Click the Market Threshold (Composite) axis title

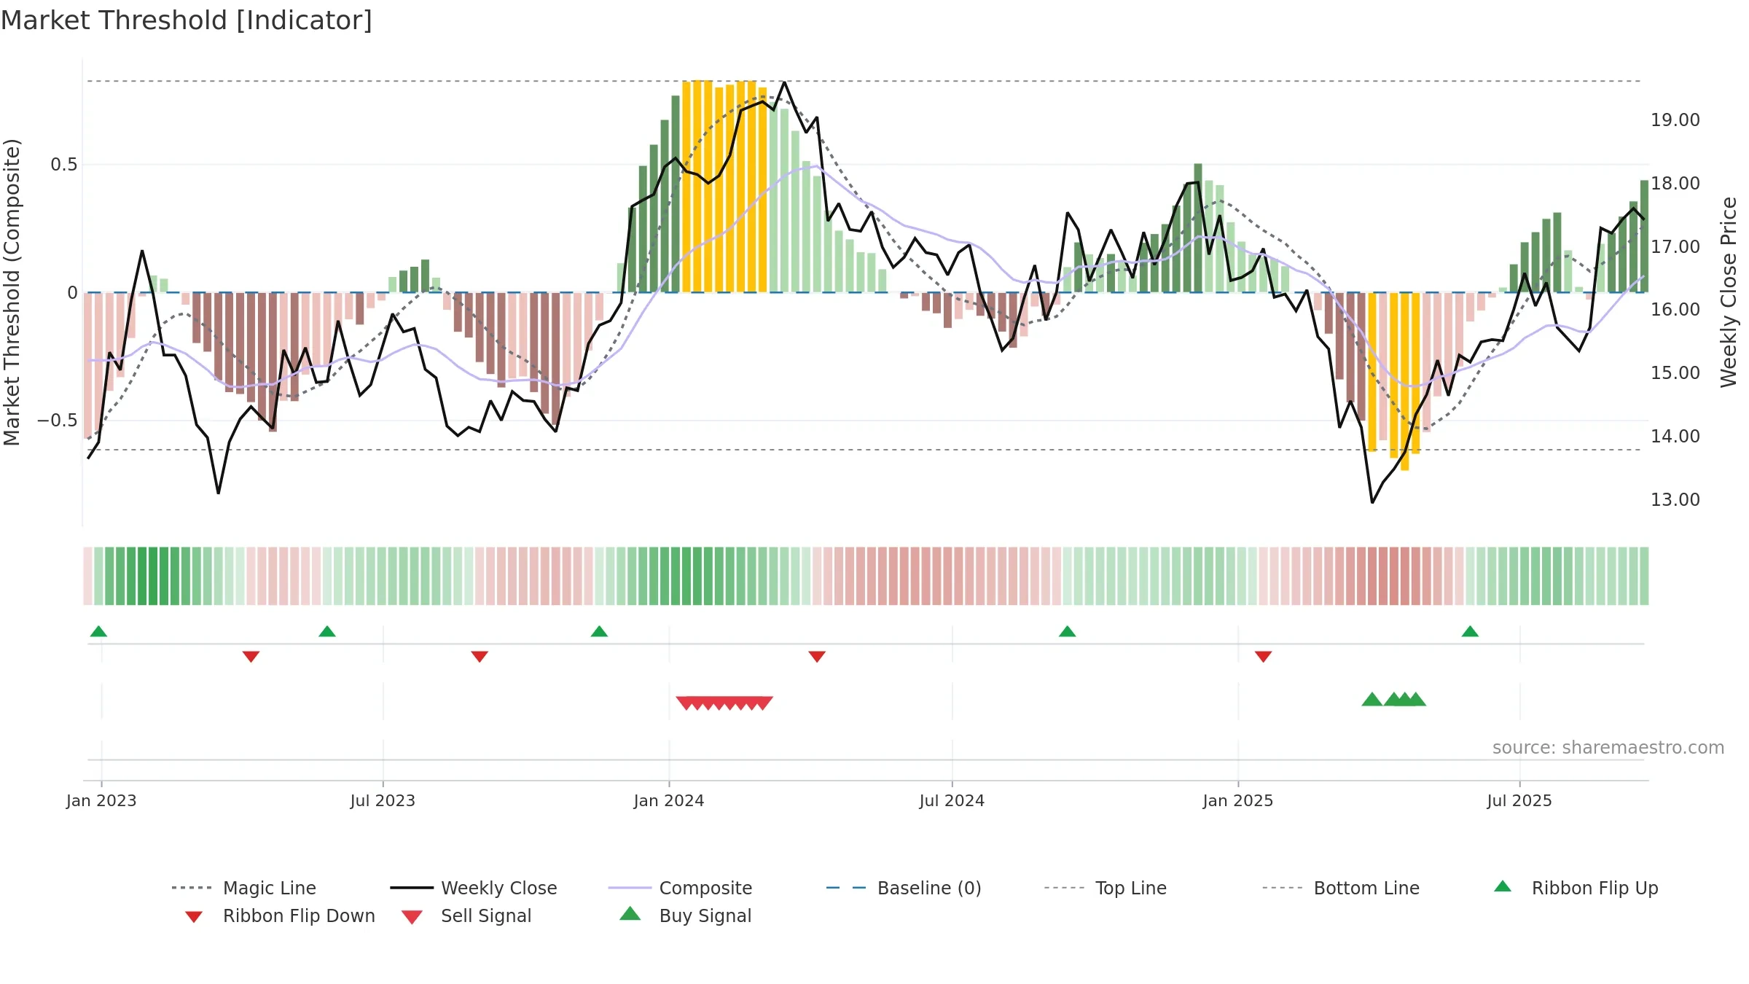click(x=12, y=292)
